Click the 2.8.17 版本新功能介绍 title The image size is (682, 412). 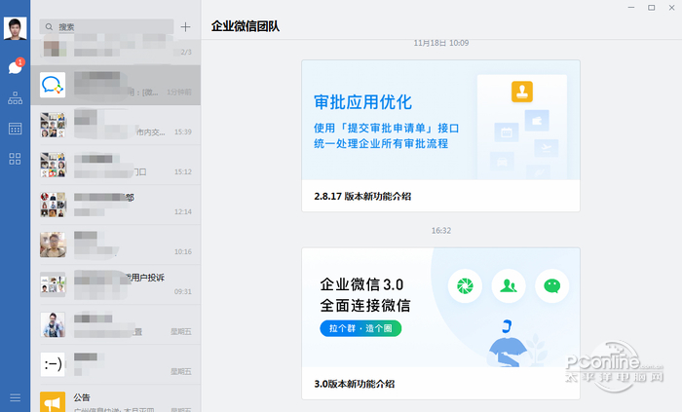362,197
